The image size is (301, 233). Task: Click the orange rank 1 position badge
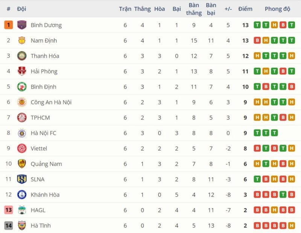[x=8, y=25]
